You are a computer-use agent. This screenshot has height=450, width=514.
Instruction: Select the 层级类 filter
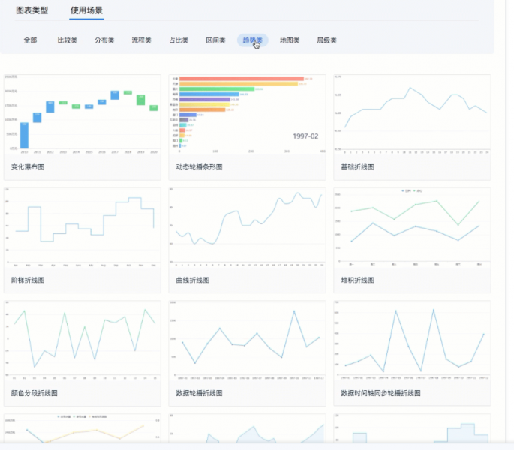coord(327,40)
